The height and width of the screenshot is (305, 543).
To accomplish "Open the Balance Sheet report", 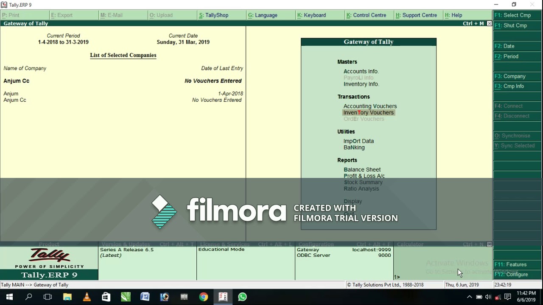I will point(362,169).
